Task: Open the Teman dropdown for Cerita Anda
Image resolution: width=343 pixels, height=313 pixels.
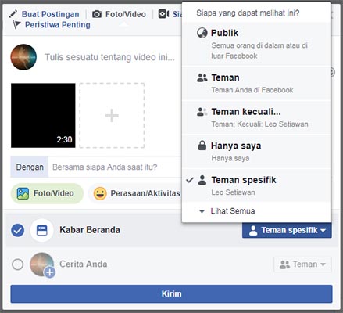Action: [x=302, y=264]
